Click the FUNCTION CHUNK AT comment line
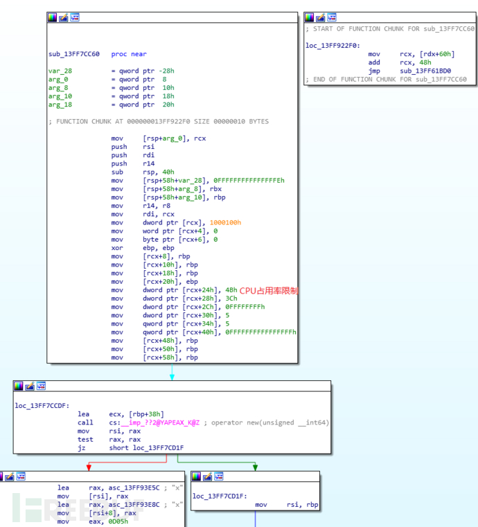 click(x=159, y=122)
